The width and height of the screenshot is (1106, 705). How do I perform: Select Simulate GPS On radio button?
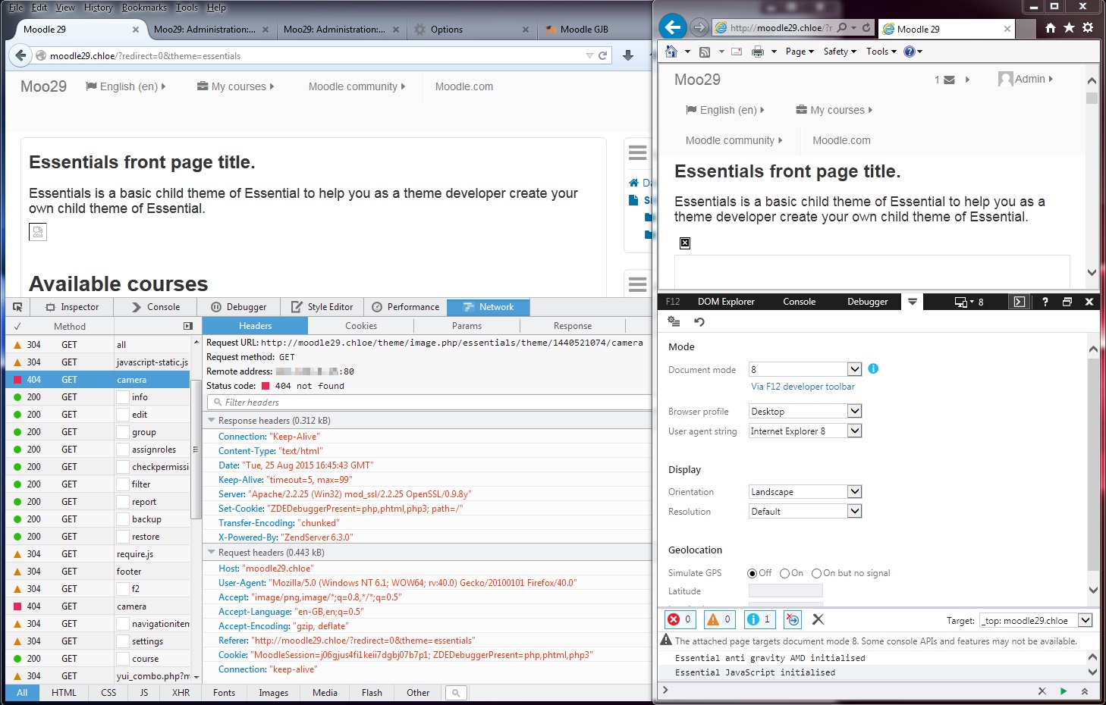(x=784, y=573)
